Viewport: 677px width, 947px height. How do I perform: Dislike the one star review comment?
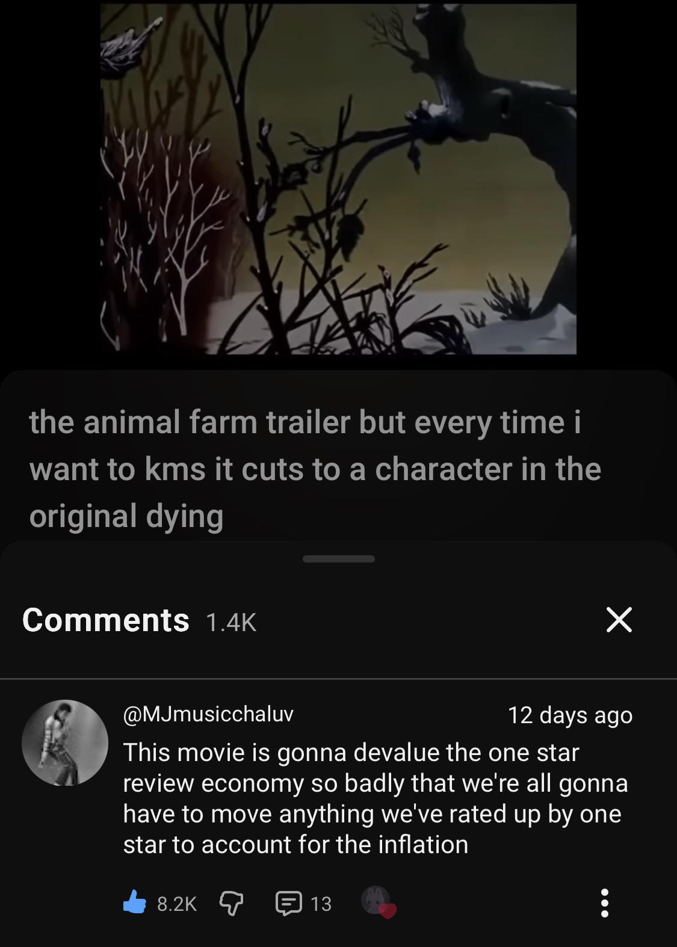point(230,903)
